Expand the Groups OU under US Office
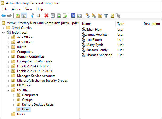The image size is (162, 119). pyautogui.click(x=13, y=100)
